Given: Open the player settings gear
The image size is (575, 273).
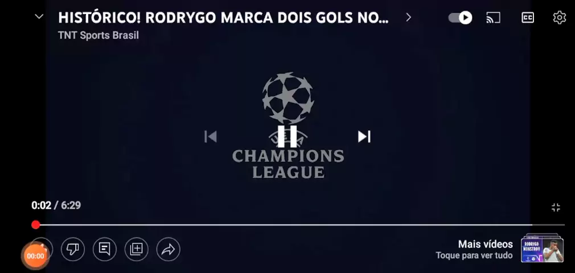Looking at the screenshot, I should tap(559, 17).
